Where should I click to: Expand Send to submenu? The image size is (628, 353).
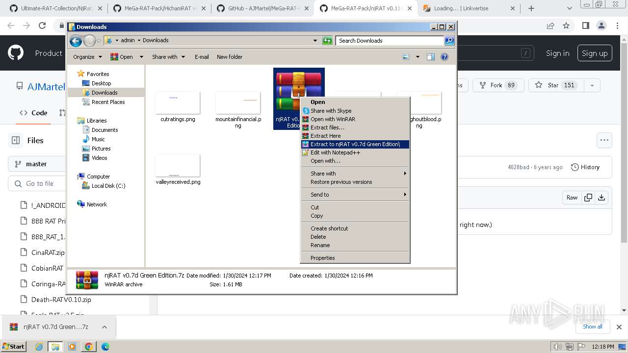(355, 195)
